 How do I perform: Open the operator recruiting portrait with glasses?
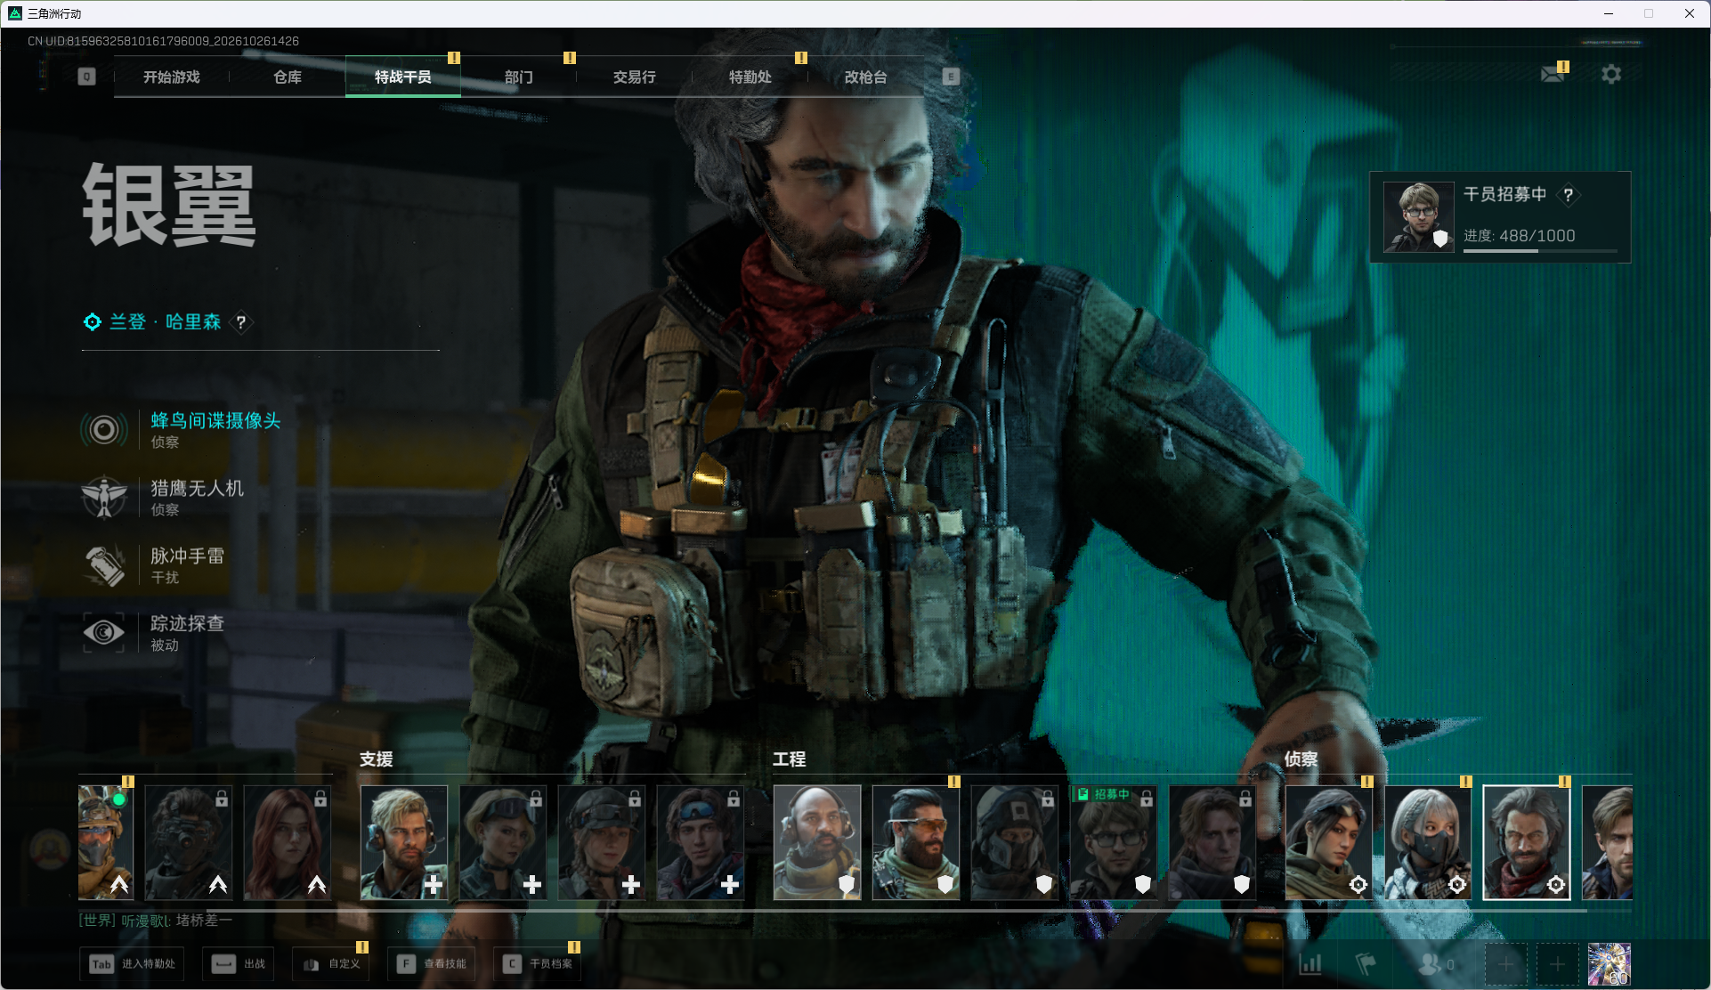(1419, 217)
